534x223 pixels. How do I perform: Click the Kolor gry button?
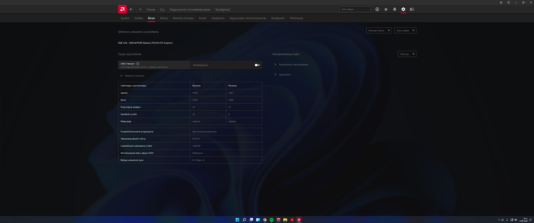click(407, 54)
